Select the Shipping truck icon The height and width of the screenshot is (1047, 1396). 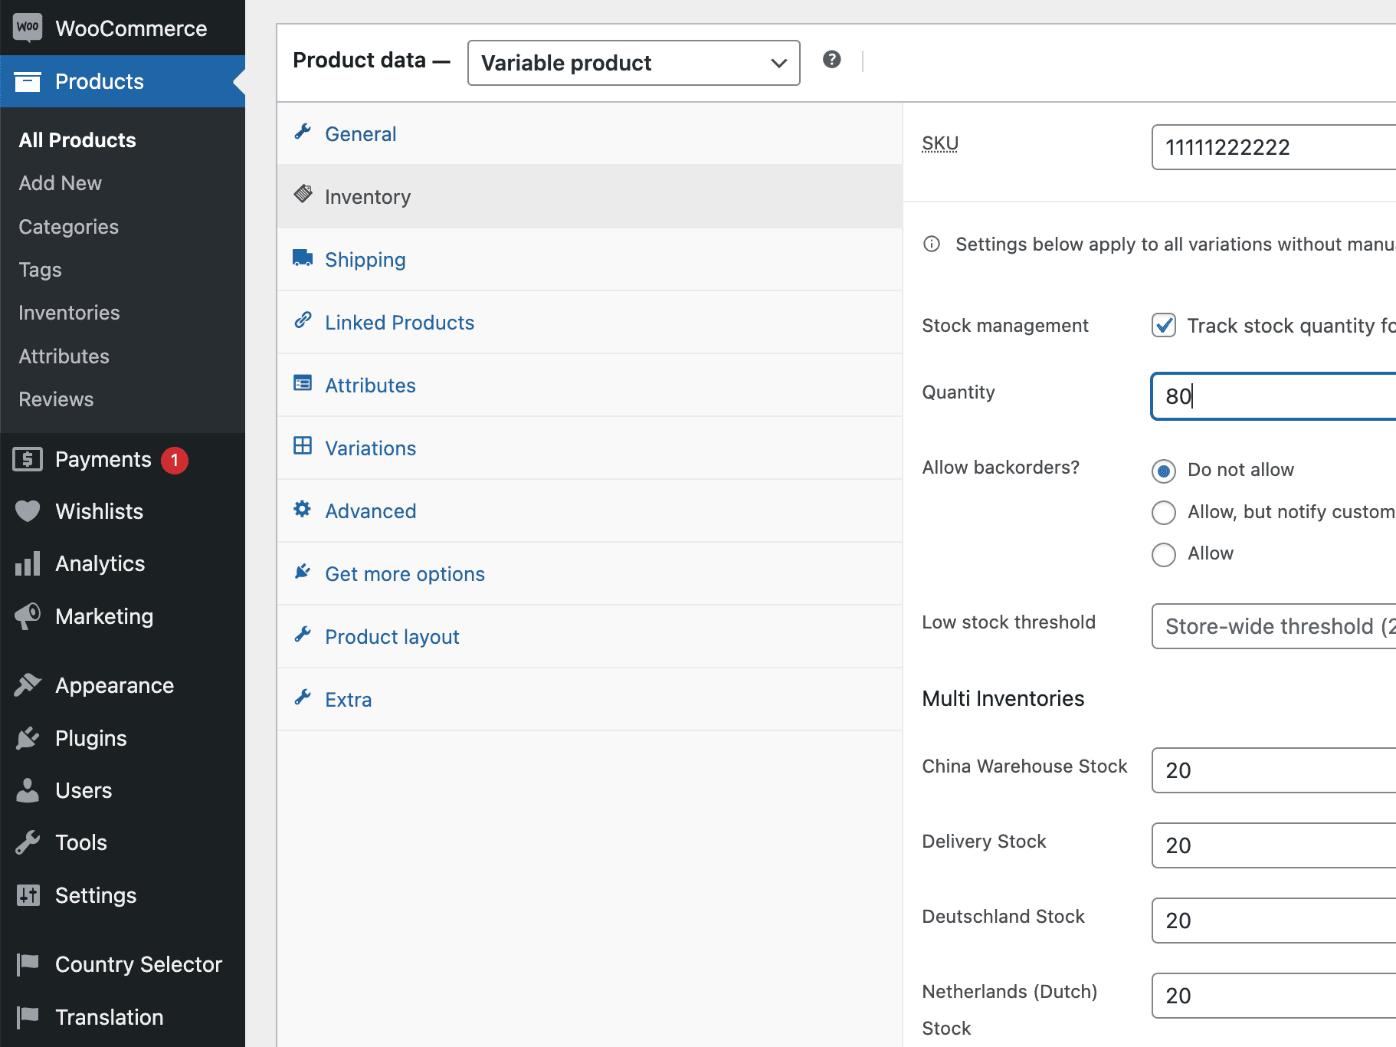[x=303, y=258]
